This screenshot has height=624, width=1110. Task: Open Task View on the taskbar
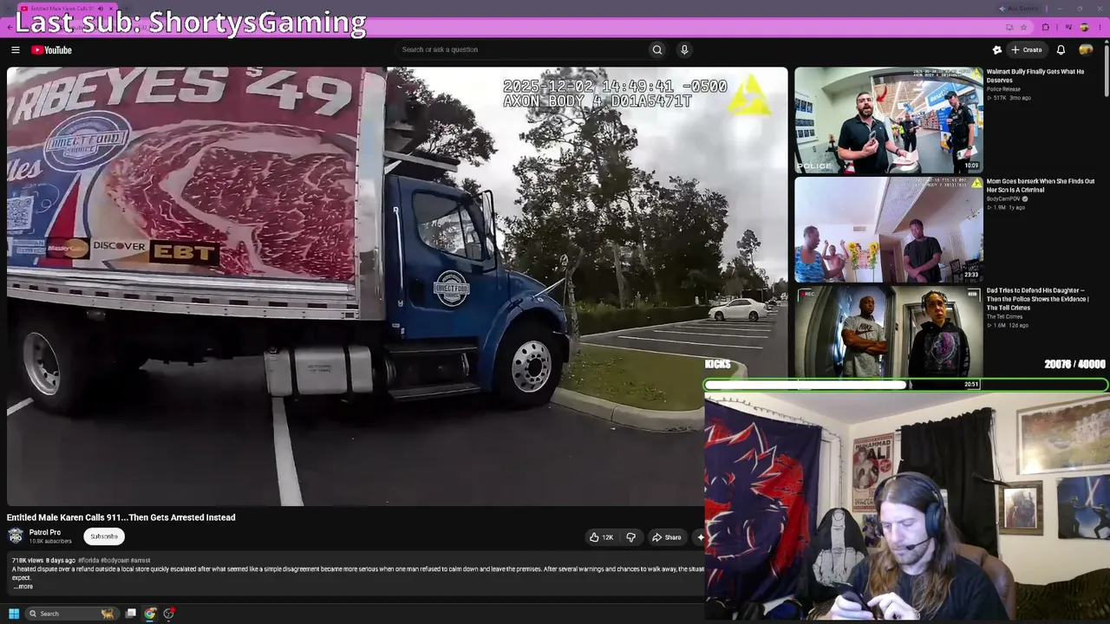tap(131, 614)
